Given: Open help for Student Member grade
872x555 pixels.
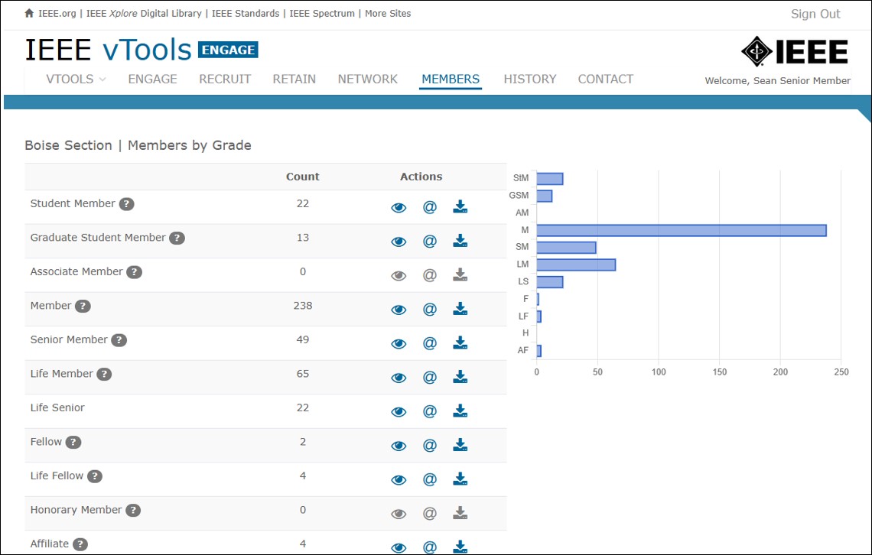Looking at the screenshot, I should [x=127, y=204].
